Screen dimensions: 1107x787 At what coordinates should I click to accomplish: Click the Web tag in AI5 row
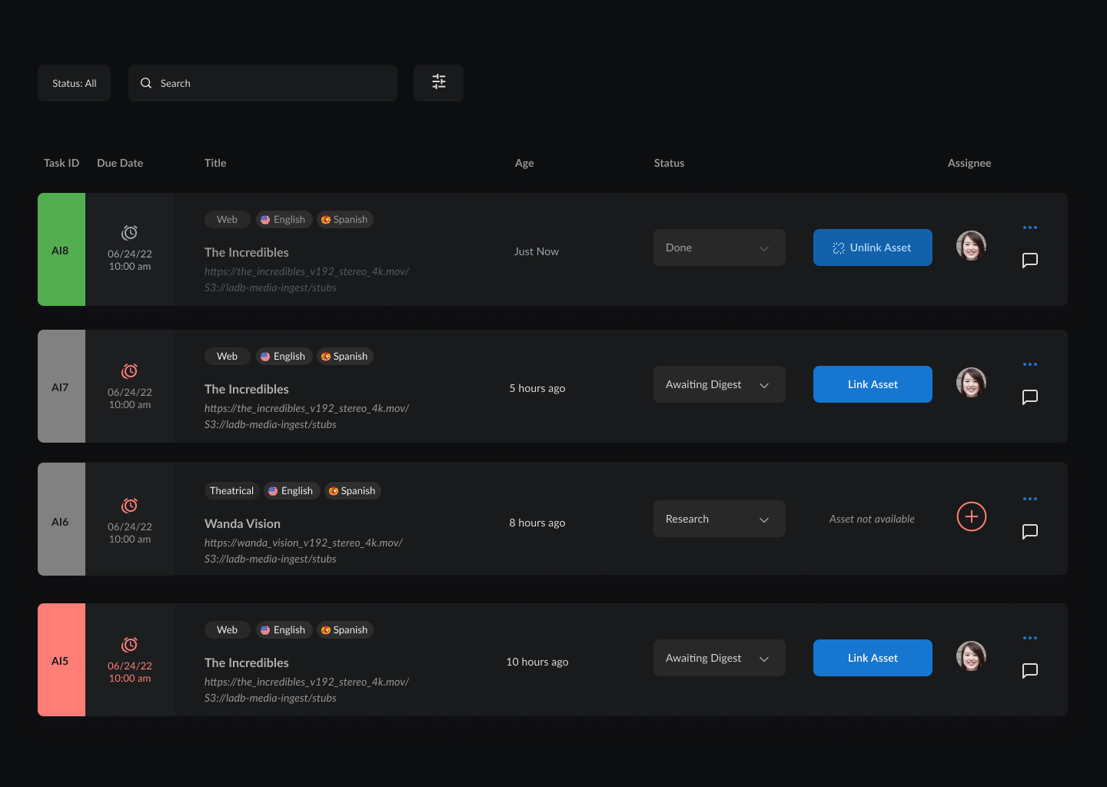click(228, 630)
